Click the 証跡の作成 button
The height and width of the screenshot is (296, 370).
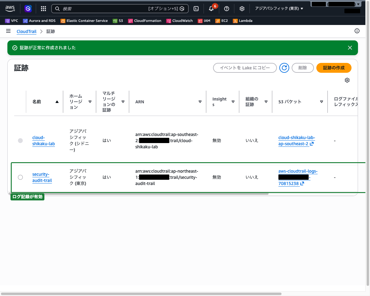click(x=334, y=68)
